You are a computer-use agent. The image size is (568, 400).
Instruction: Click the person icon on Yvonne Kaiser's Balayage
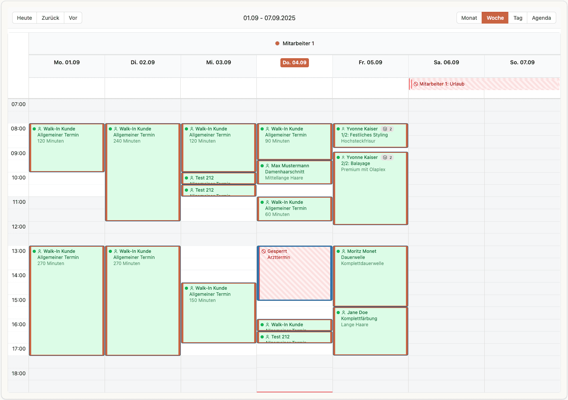coord(344,157)
